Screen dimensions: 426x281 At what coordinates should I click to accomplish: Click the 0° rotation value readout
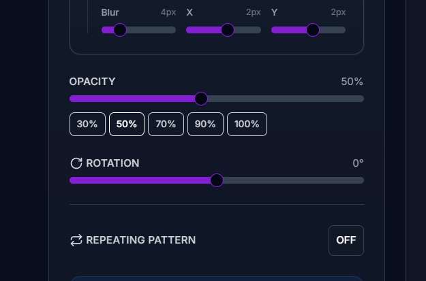(x=358, y=163)
